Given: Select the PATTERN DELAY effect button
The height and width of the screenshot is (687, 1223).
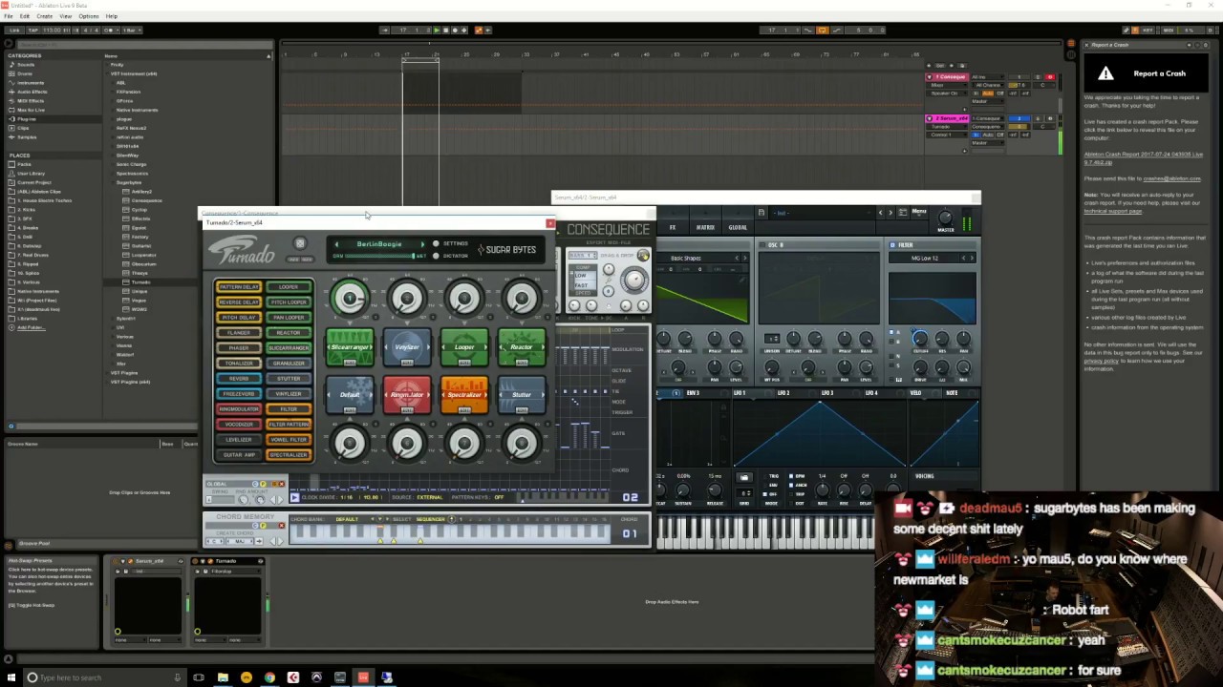Looking at the screenshot, I should tap(239, 286).
